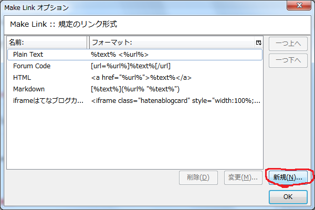Close the Make Link options dialog
The image size is (315, 210).
tap(299, 7)
